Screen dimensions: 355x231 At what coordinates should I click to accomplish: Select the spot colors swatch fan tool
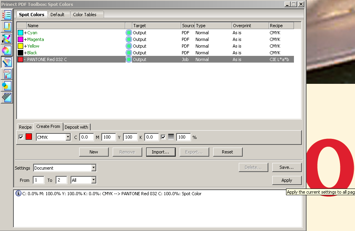[x=7, y=62]
